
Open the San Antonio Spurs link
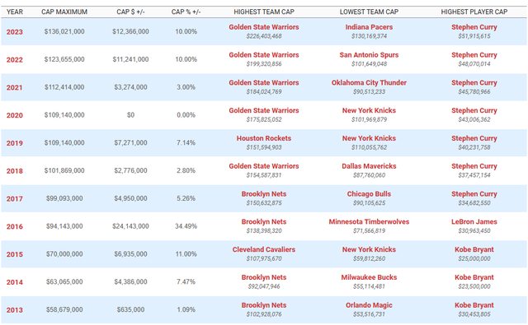[369, 55]
